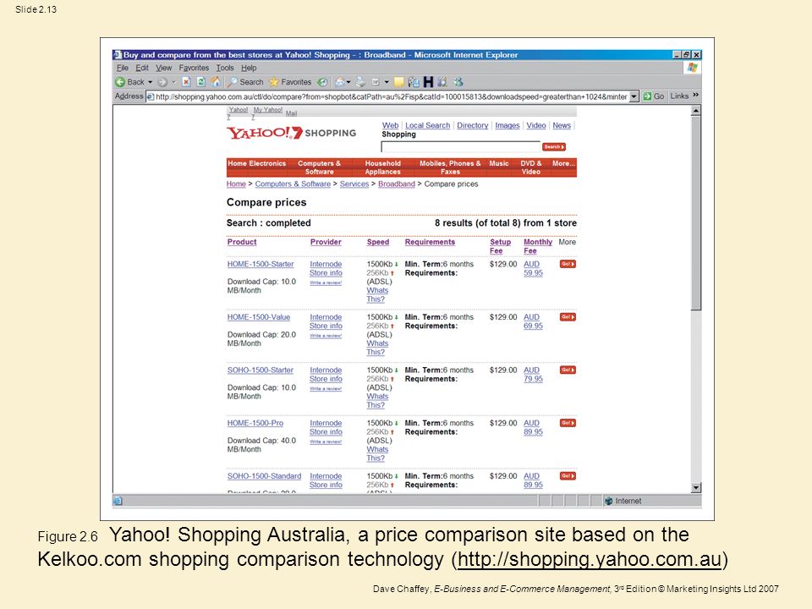Open the Edit menu

tap(142, 68)
